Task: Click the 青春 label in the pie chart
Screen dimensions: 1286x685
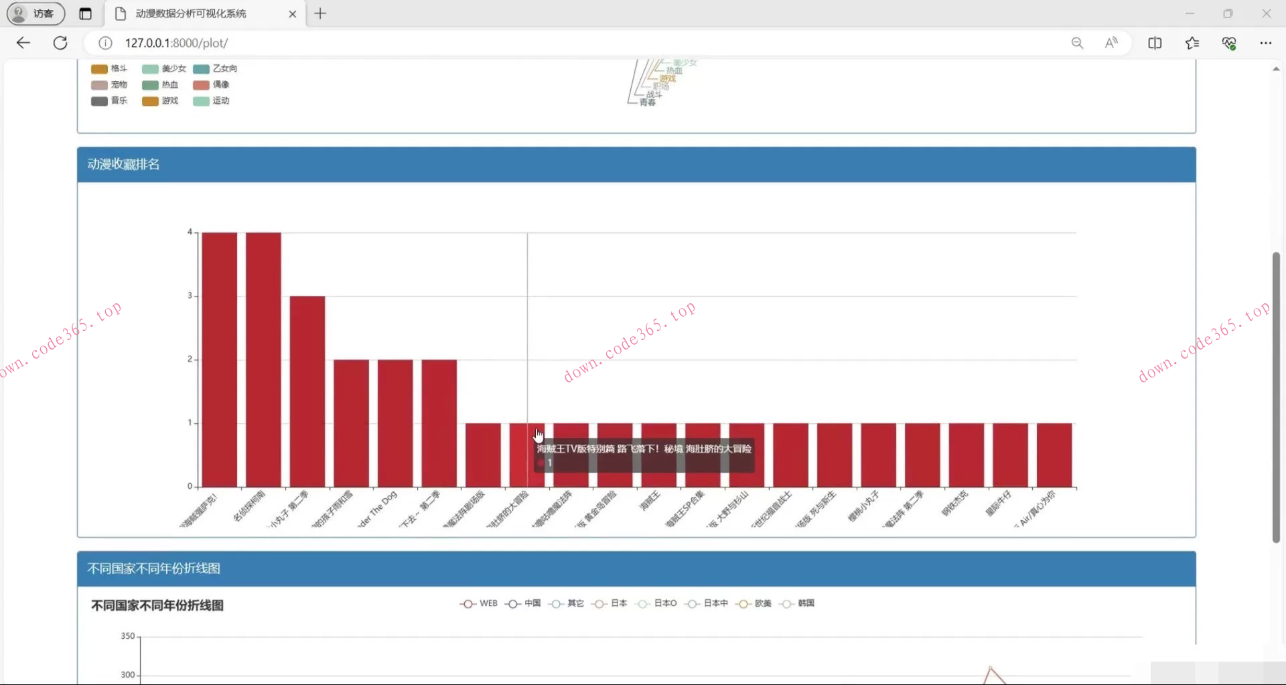Action: point(648,102)
